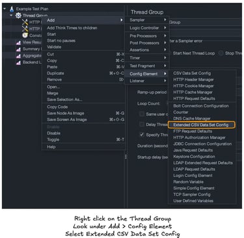
Task: Click Toggle in the context menu
Action: [83, 140]
